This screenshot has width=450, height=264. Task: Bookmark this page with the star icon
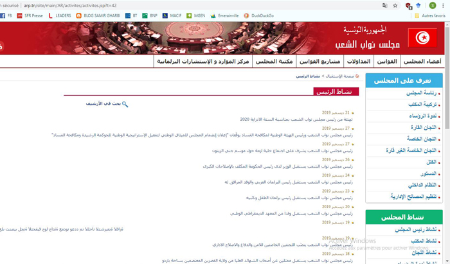pos(395,5)
